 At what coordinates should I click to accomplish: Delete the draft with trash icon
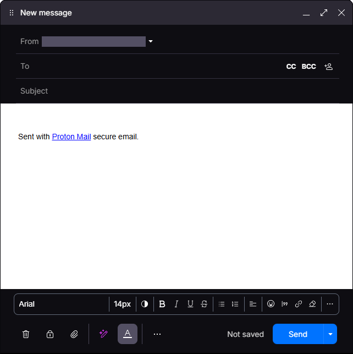[26, 334]
